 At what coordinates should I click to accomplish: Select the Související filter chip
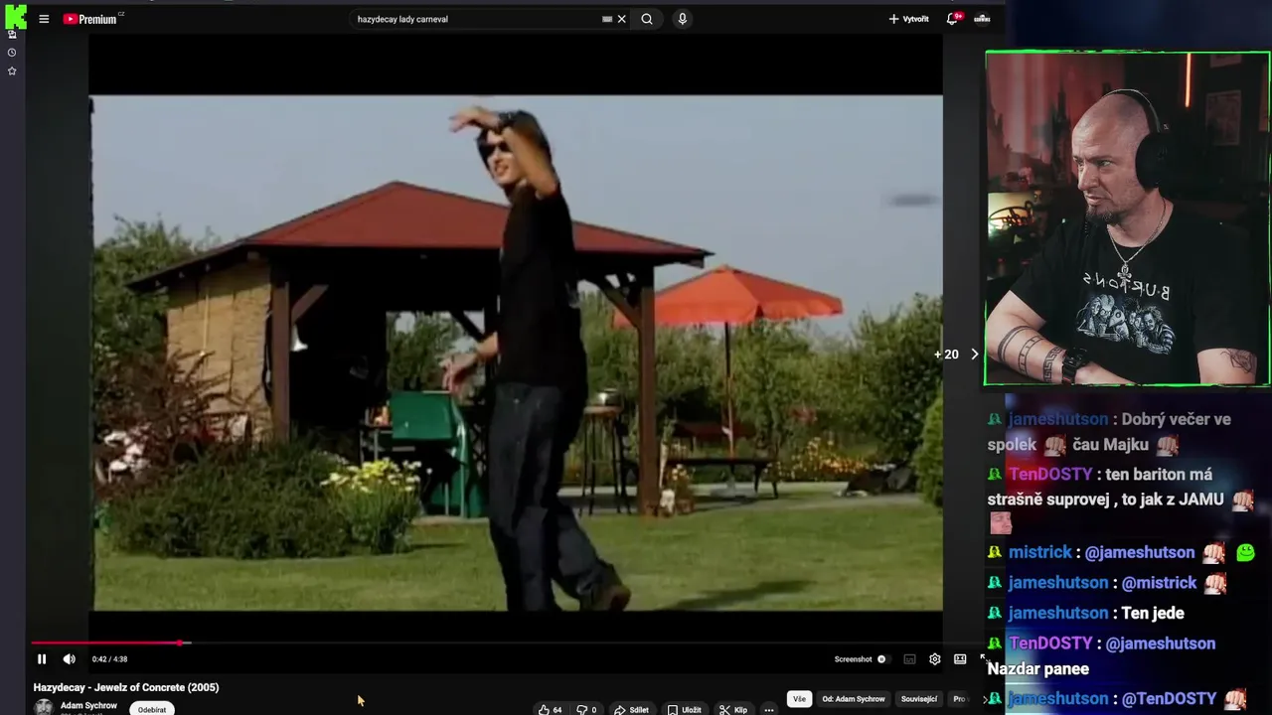click(x=919, y=699)
